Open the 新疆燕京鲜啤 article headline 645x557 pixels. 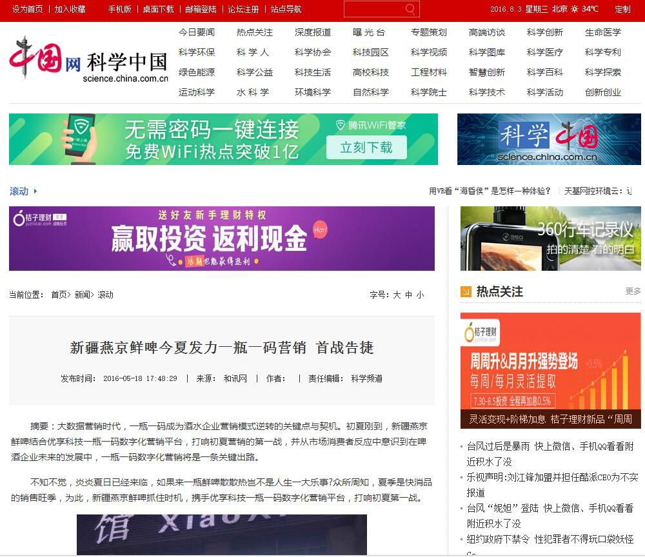coord(222,348)
